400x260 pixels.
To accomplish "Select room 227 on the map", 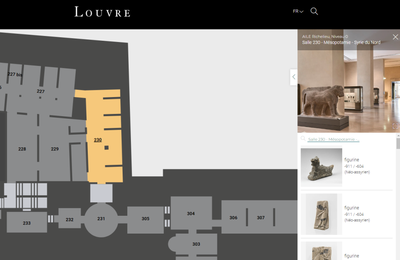I will (40, 91).
